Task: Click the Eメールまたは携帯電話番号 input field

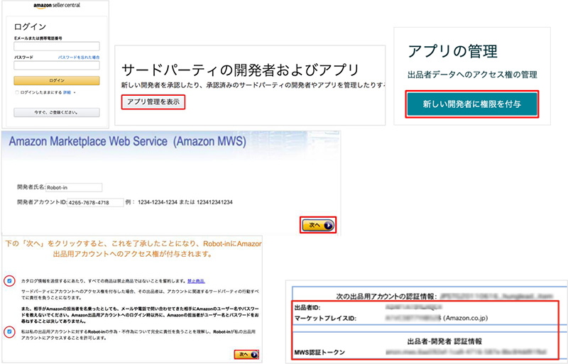Action: (x=57, y=46)
